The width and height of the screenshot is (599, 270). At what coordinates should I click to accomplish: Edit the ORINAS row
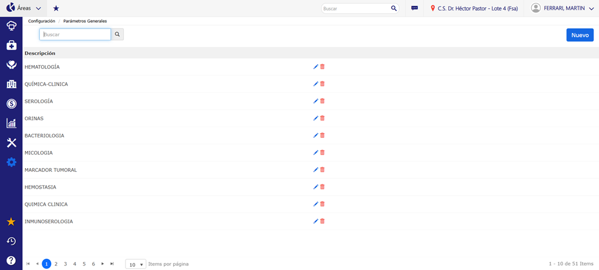click(316, 119)
